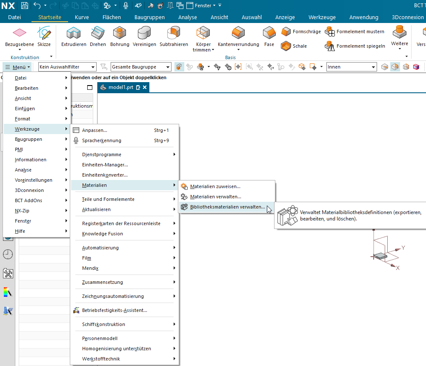
Task: Expand the Gesamte Baugruppe scope dropdown
Action: point(140,67)
